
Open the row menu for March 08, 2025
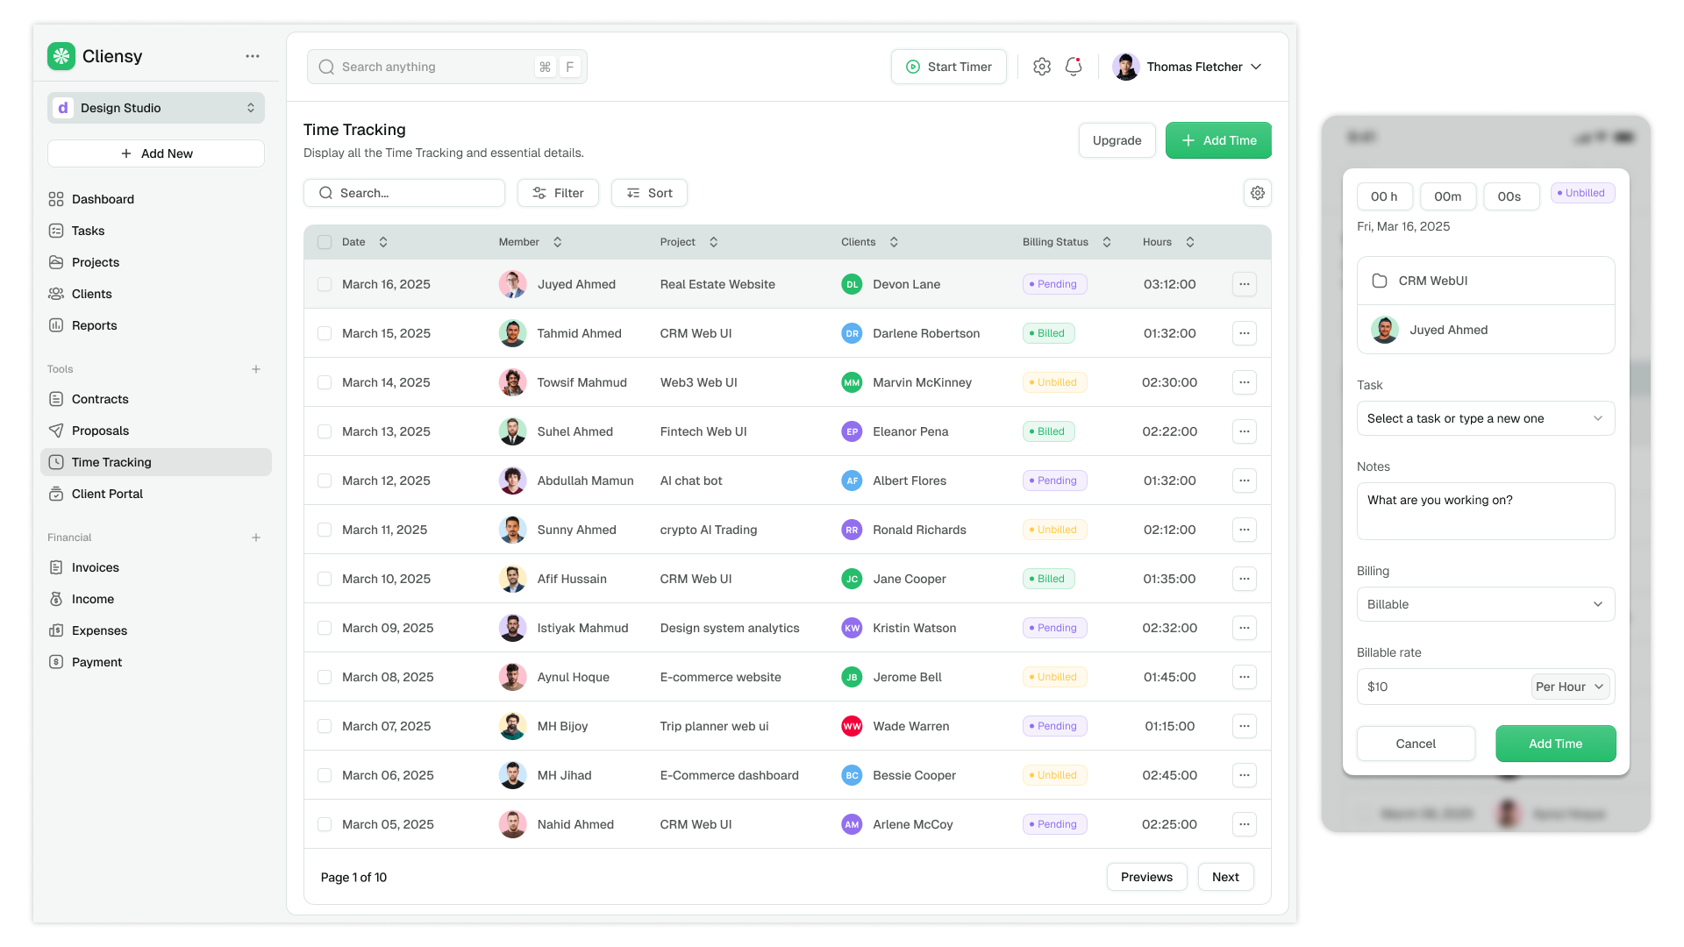tap(1245, 677)
